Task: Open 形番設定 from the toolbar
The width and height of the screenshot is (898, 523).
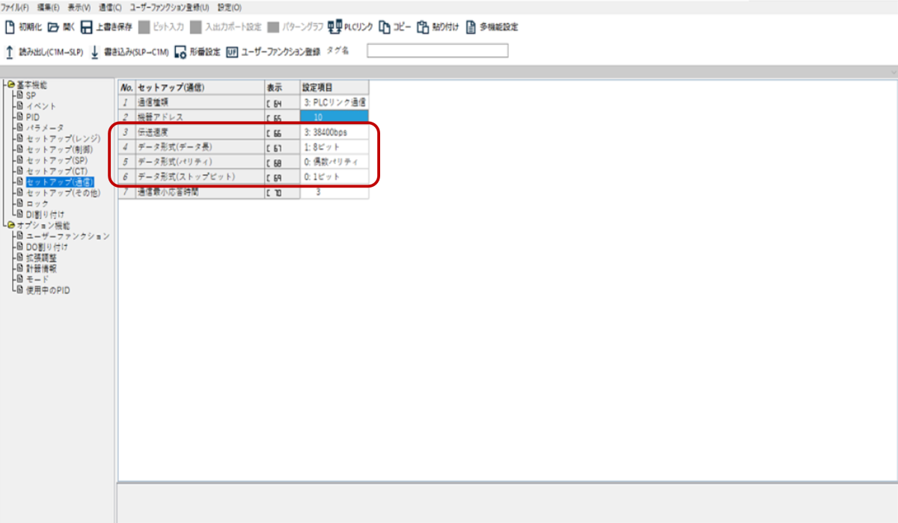Action: point(180,52)
